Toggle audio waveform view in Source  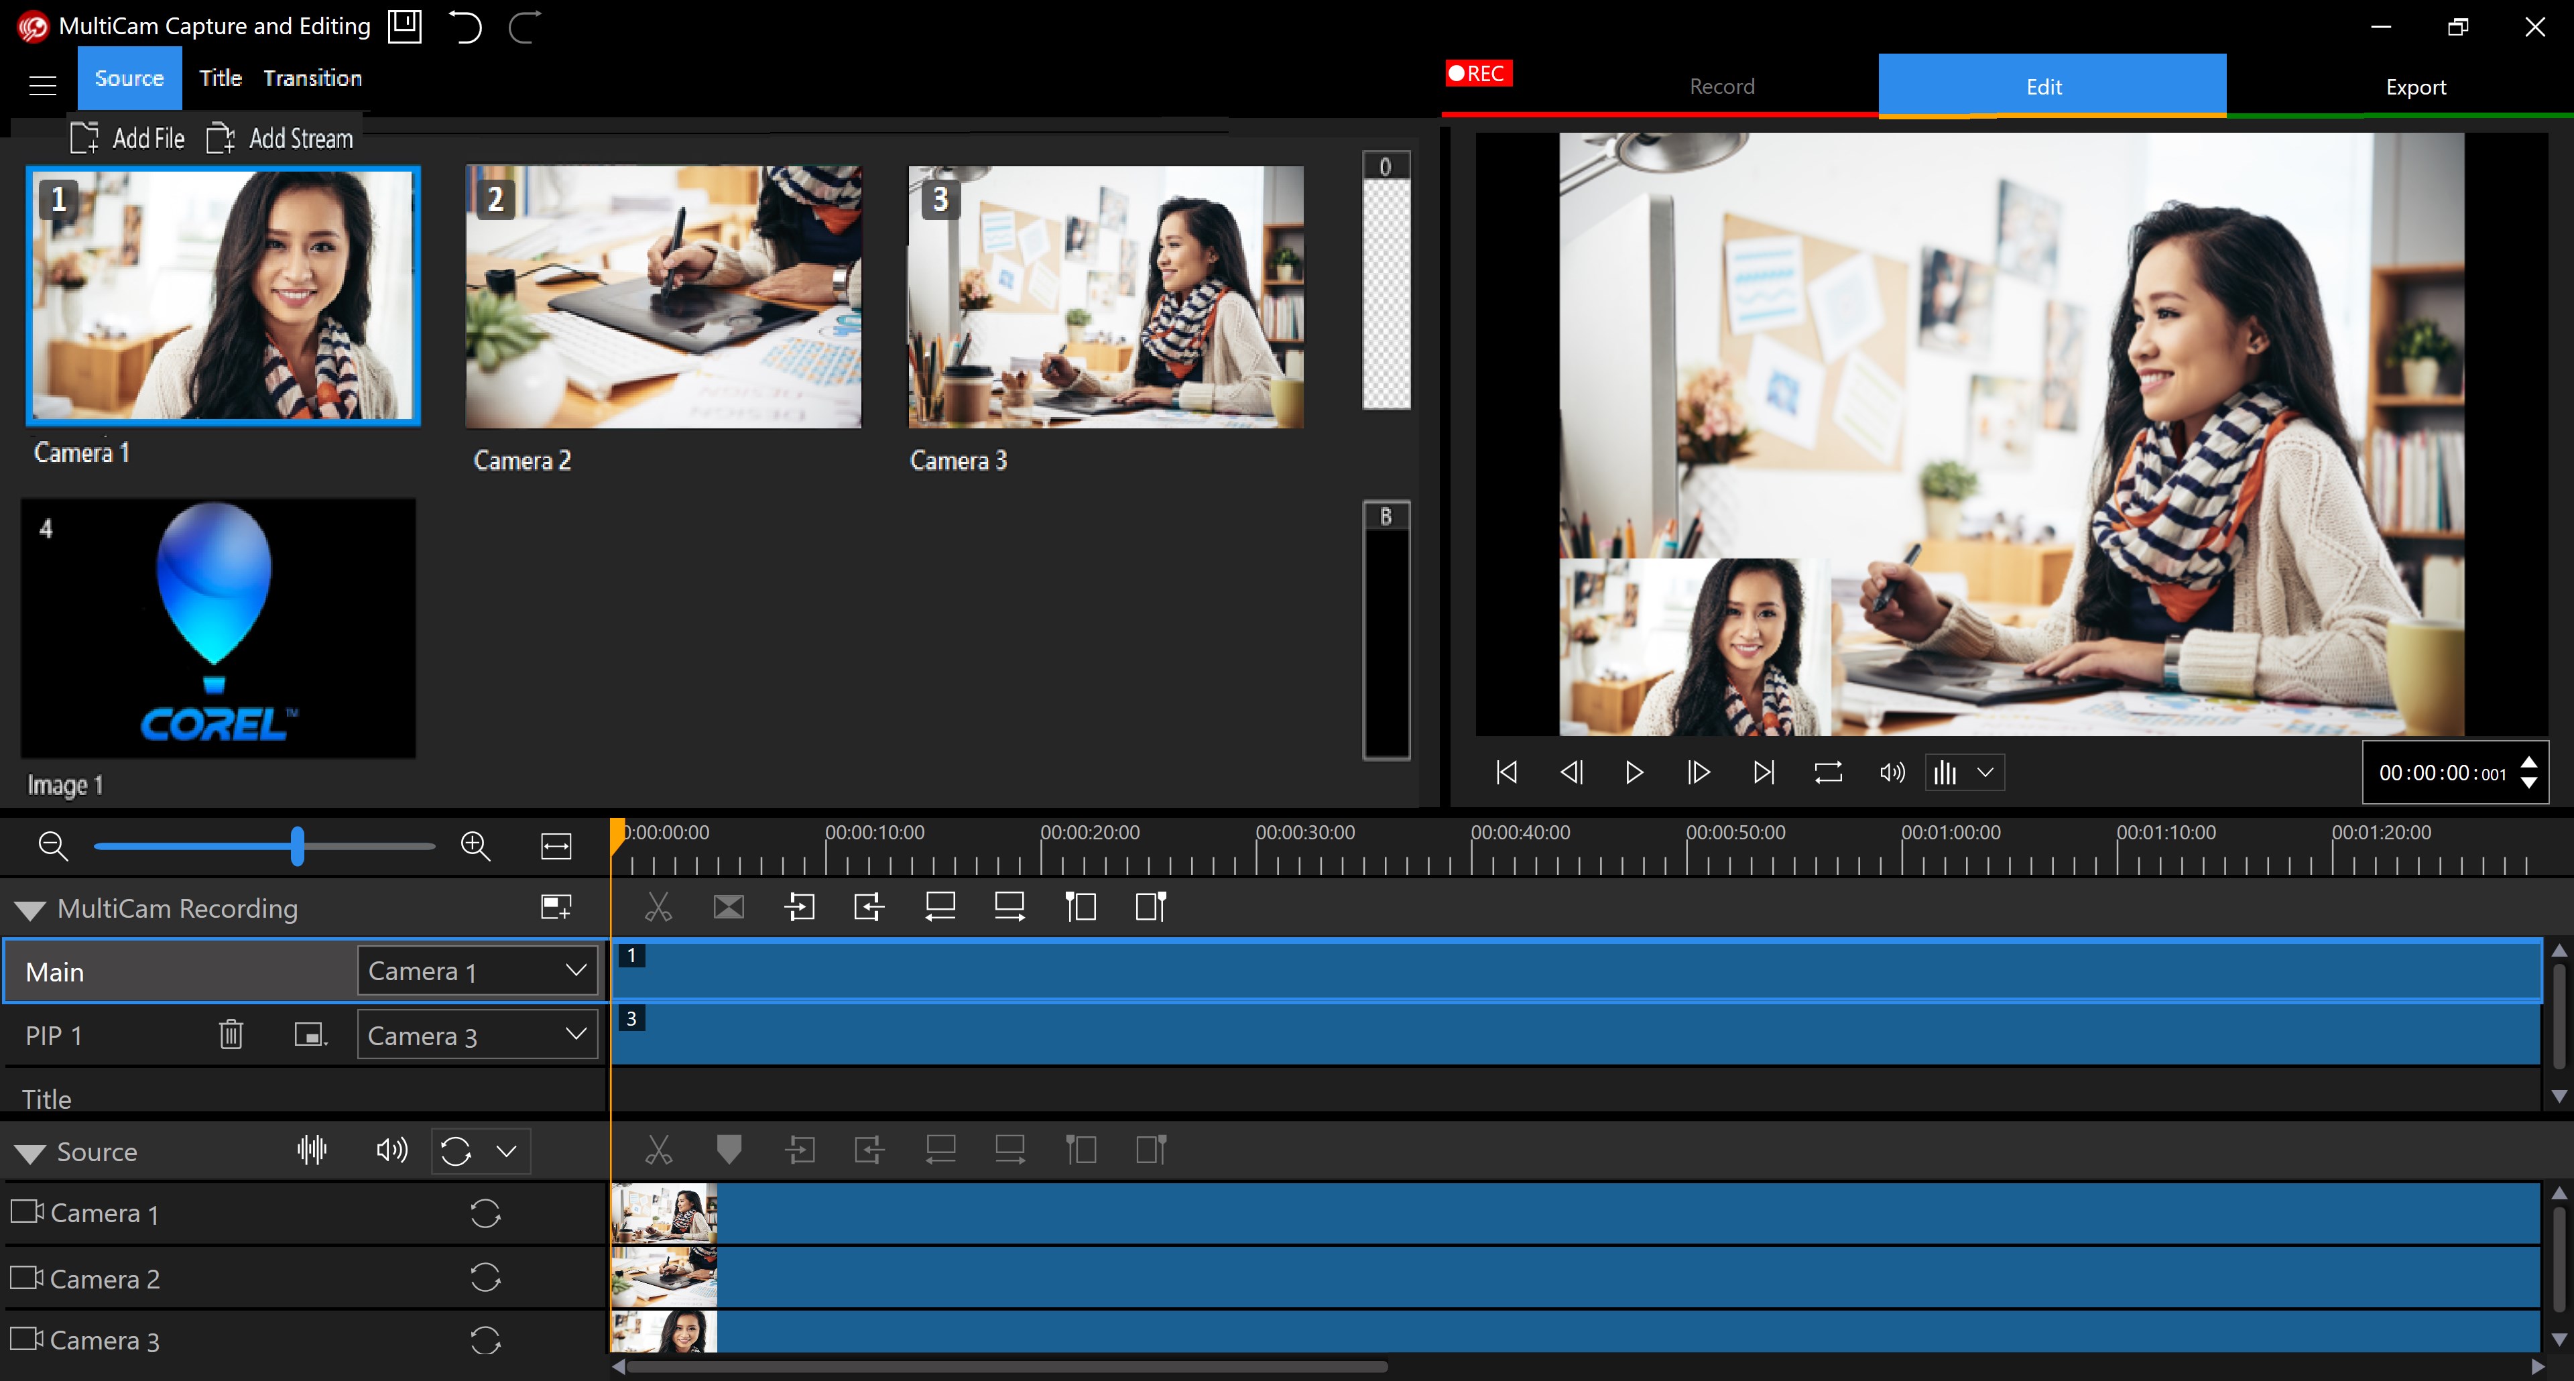tap(312, 1150)
